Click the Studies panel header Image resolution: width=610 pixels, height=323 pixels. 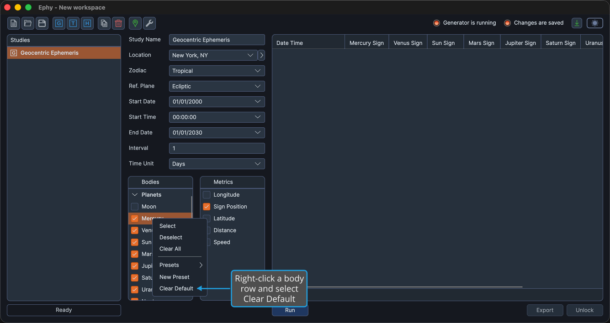pos(64,40)
